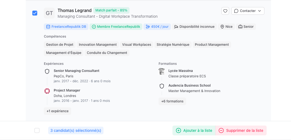Viewport: 291px width, 140px height.
Task: Click the Visual Workplaces skill tag
Action: (137, 44)
